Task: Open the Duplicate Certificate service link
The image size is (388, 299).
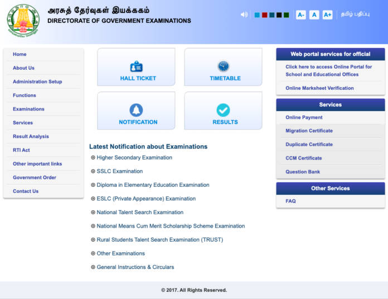Action: point(309,144)
